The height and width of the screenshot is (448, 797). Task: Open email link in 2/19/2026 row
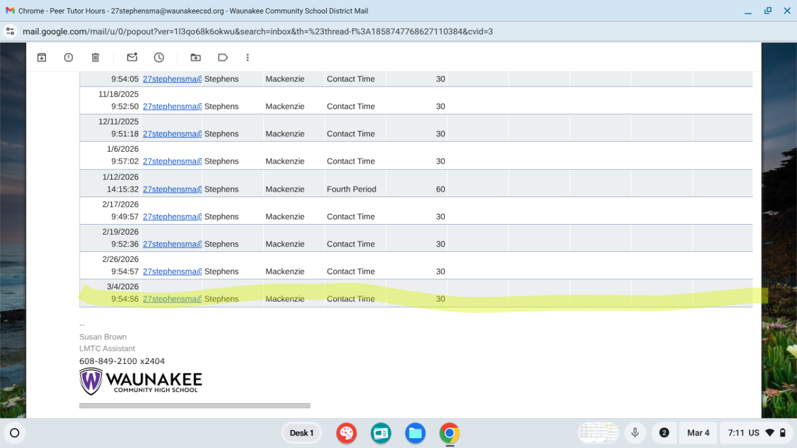click(172, 244)
